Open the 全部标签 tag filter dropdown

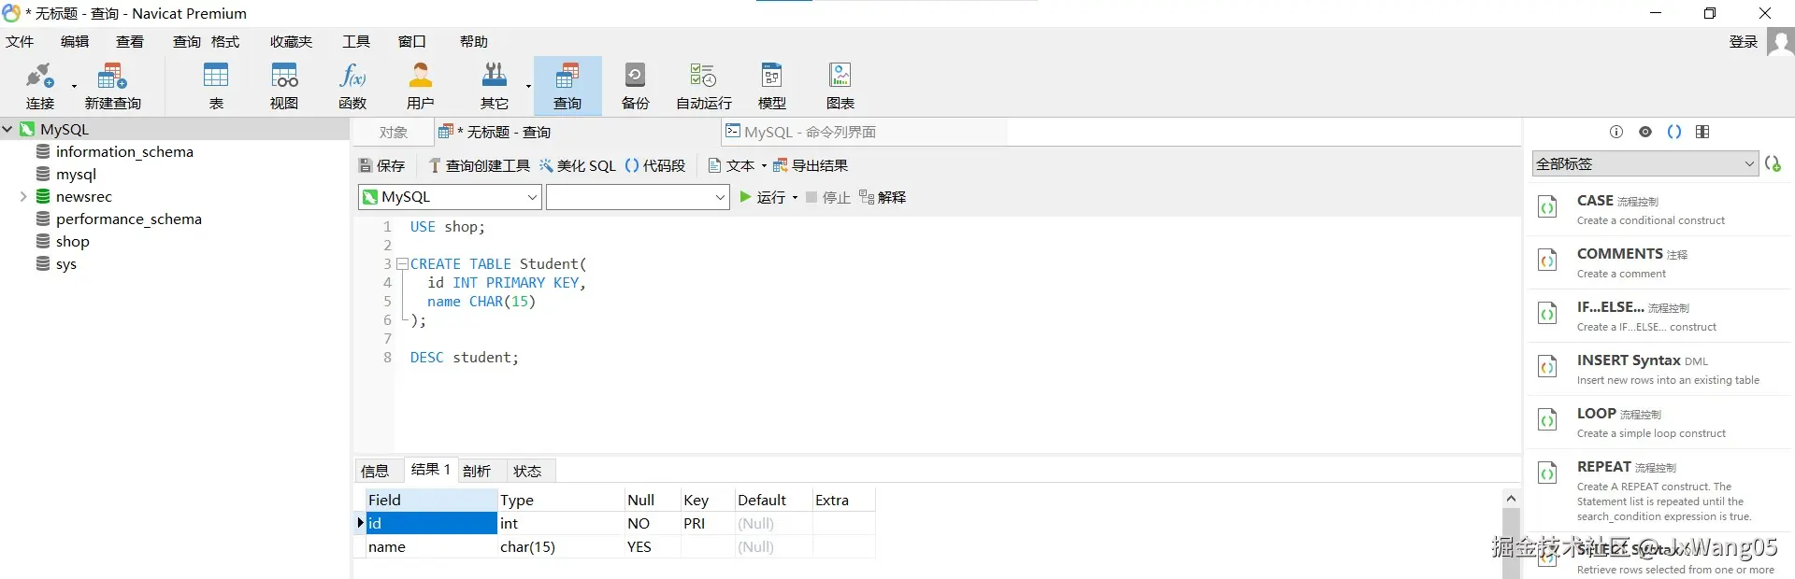pyautogui.click(x=1645, y=163)
